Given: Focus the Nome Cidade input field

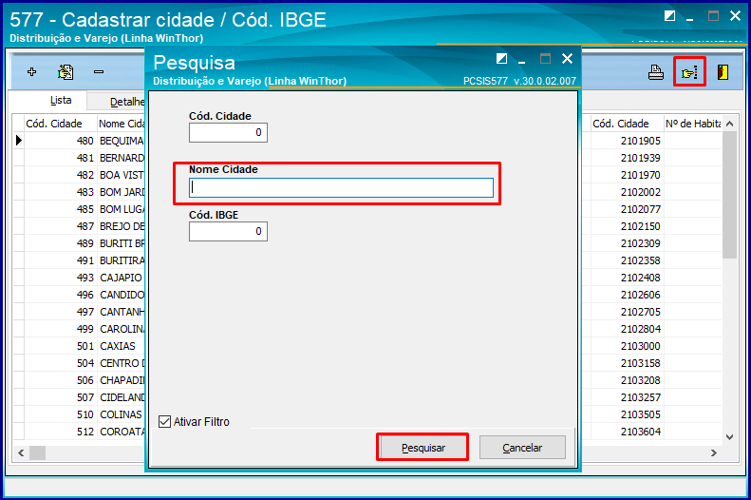Looking at the screenshot, I should click(341, 187).
